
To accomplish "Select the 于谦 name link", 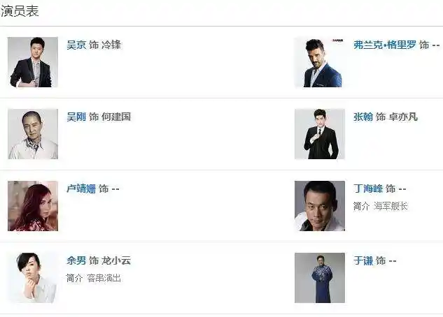I will (x=363, y=260).
